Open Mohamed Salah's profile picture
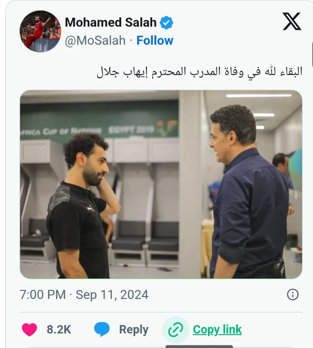Screen dimensions: 313x348 tap(40, 31)
